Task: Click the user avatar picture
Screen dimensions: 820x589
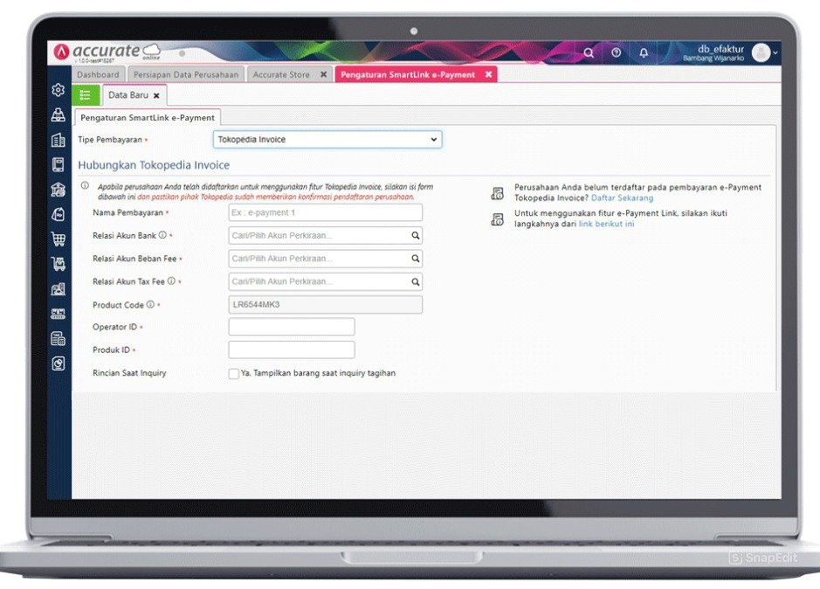Action: (761, 52)
